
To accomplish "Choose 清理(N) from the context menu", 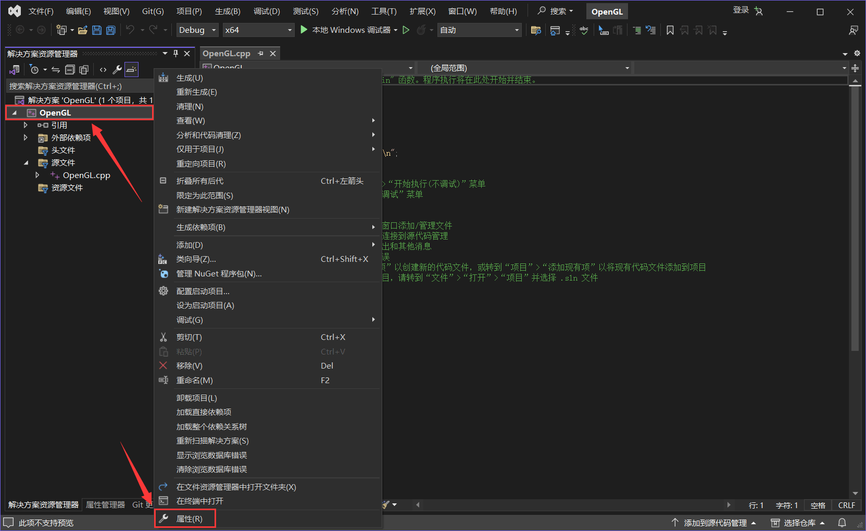I will coord(190,106).
